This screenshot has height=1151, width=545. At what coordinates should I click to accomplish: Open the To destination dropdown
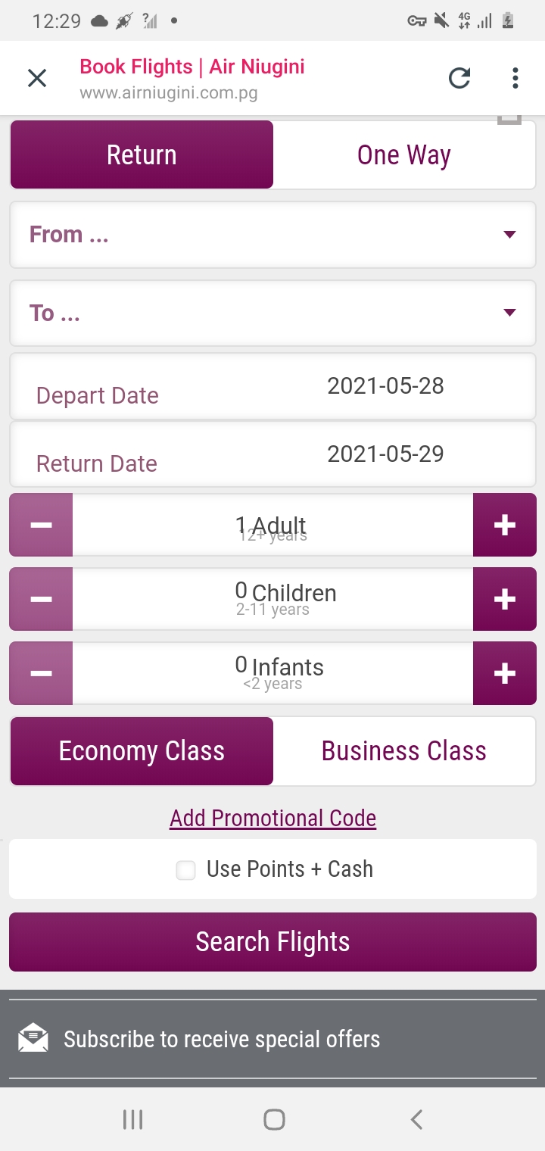[272, 313]
